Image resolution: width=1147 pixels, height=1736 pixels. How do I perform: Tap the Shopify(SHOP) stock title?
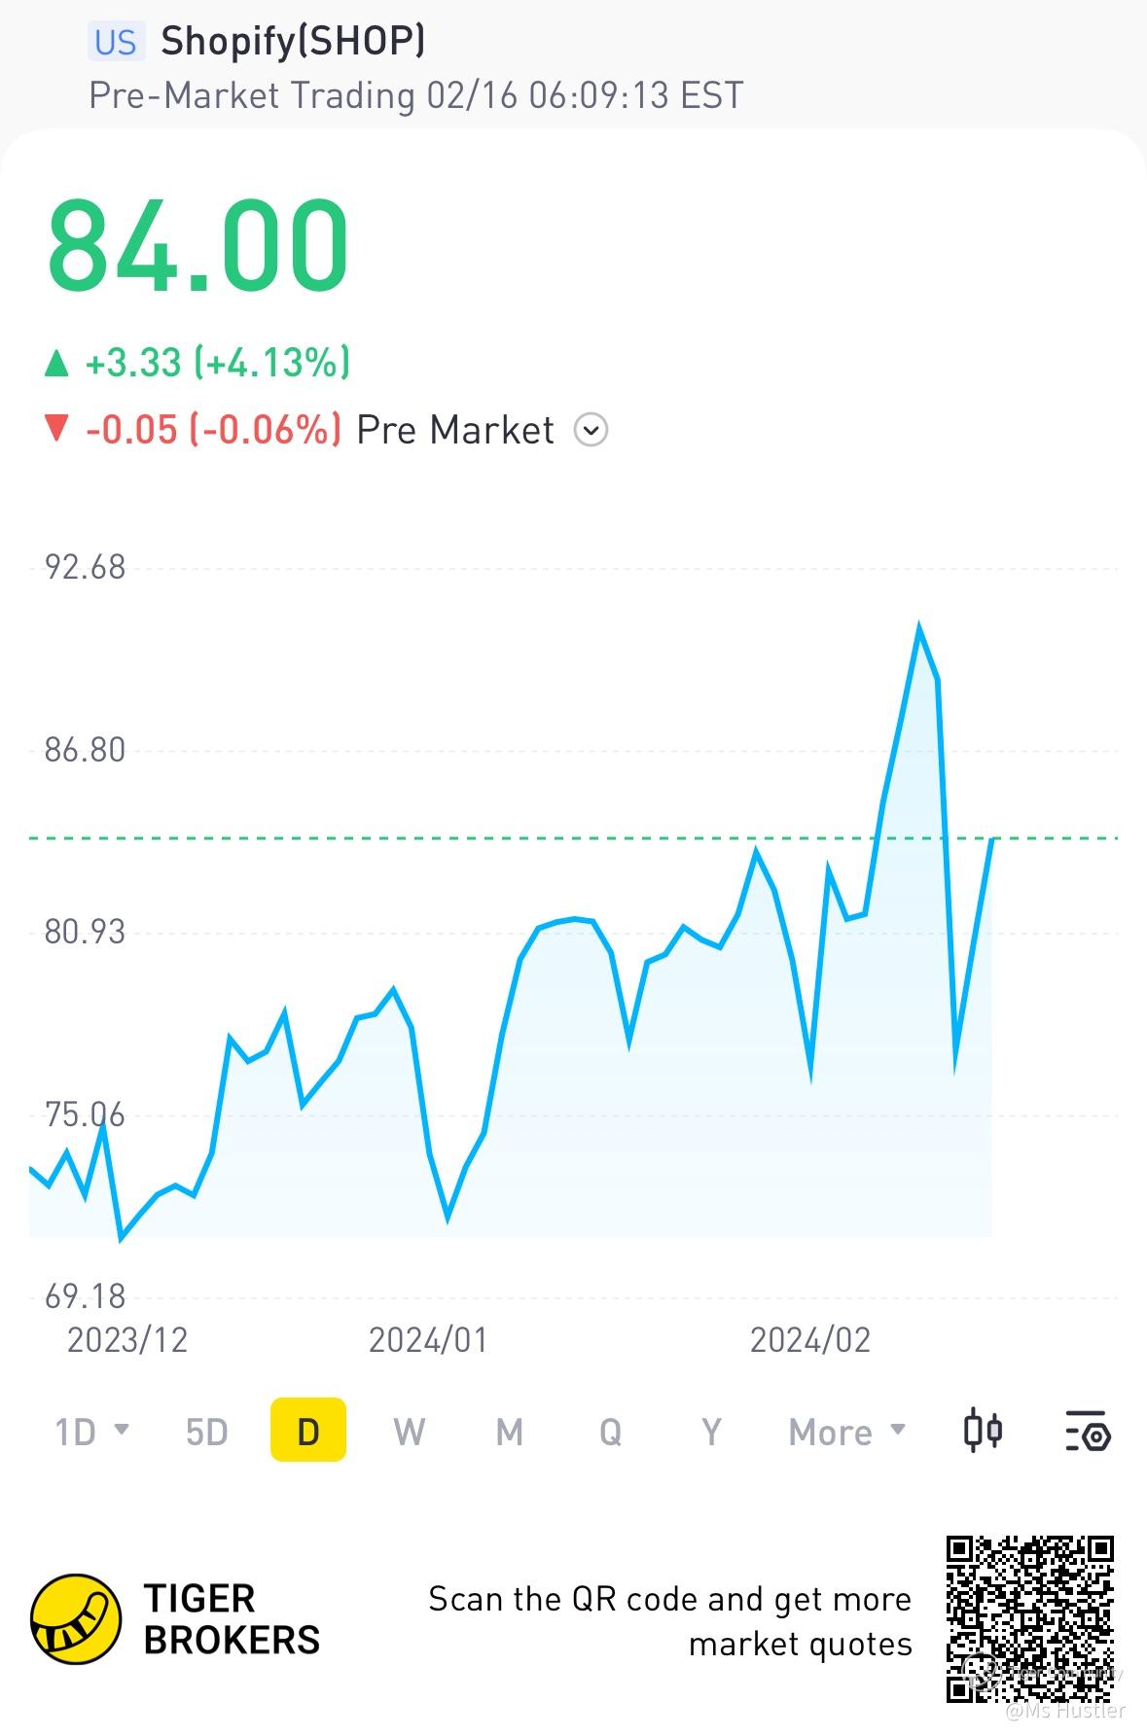(293, 41)
